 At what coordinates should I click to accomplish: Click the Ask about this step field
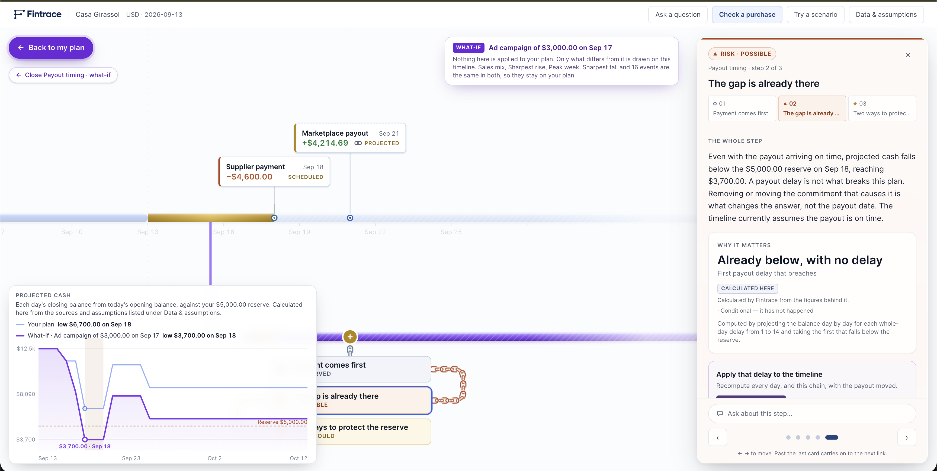click(x=812, y=414)
